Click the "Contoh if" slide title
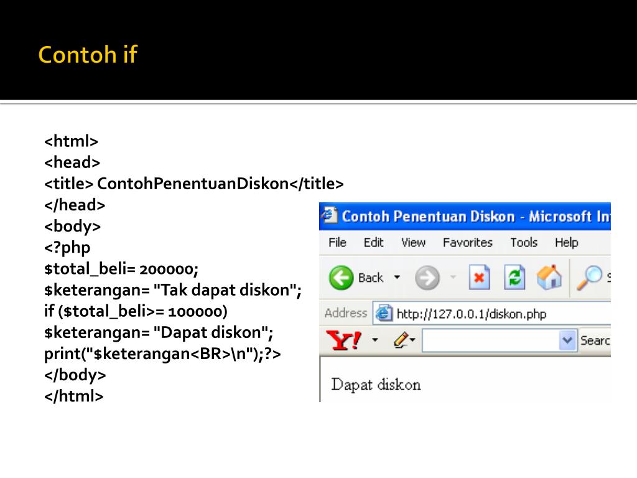The width and height of the screenshot is (637, 478). coord(88,55)
